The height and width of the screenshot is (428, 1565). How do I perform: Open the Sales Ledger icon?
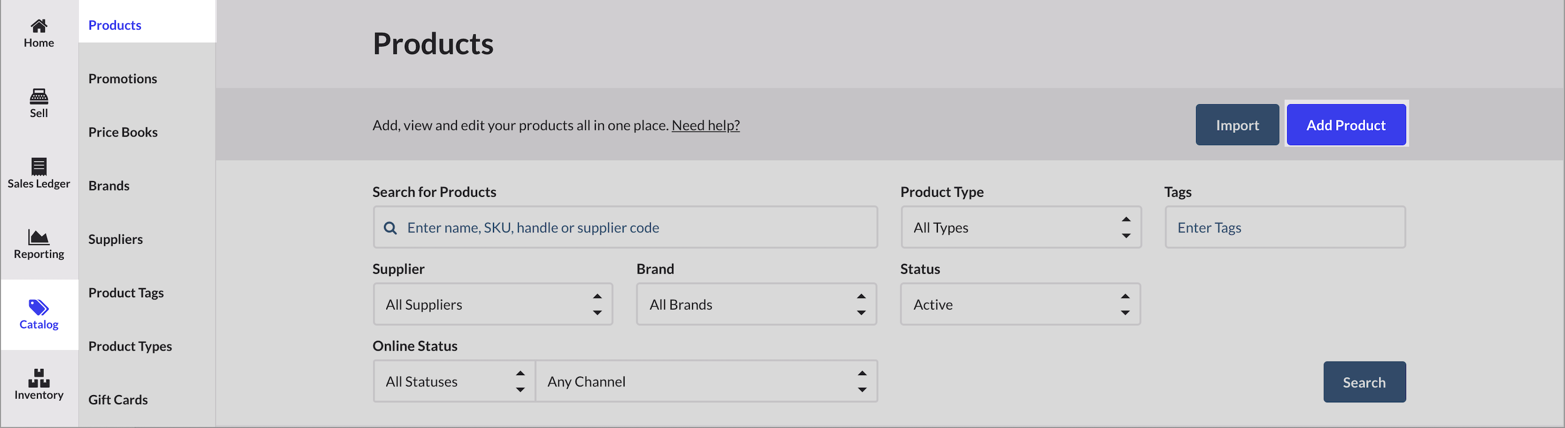pos(39,166)
